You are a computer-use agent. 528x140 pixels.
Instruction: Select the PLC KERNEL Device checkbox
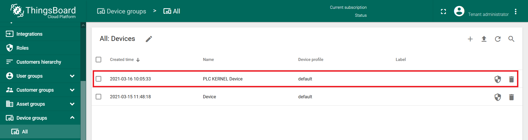point(98,79)
